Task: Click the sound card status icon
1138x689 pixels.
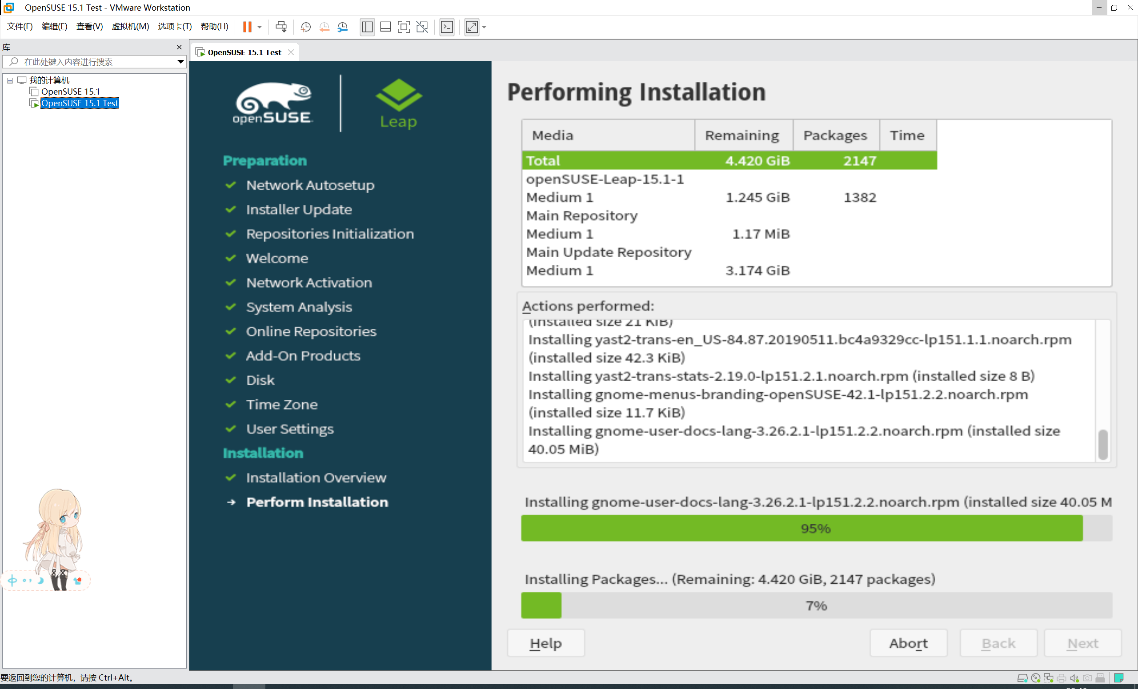Action: (x=1074, y=678)
